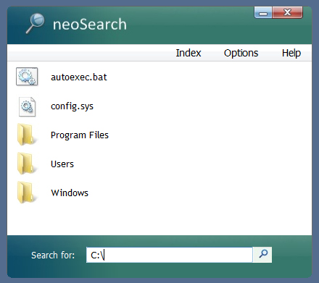Close the neoSearch window

point(287,12)
